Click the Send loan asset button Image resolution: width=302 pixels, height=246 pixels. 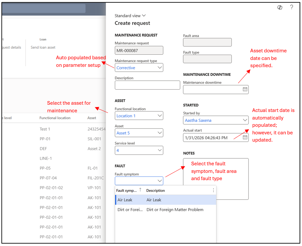click(43, 47)
